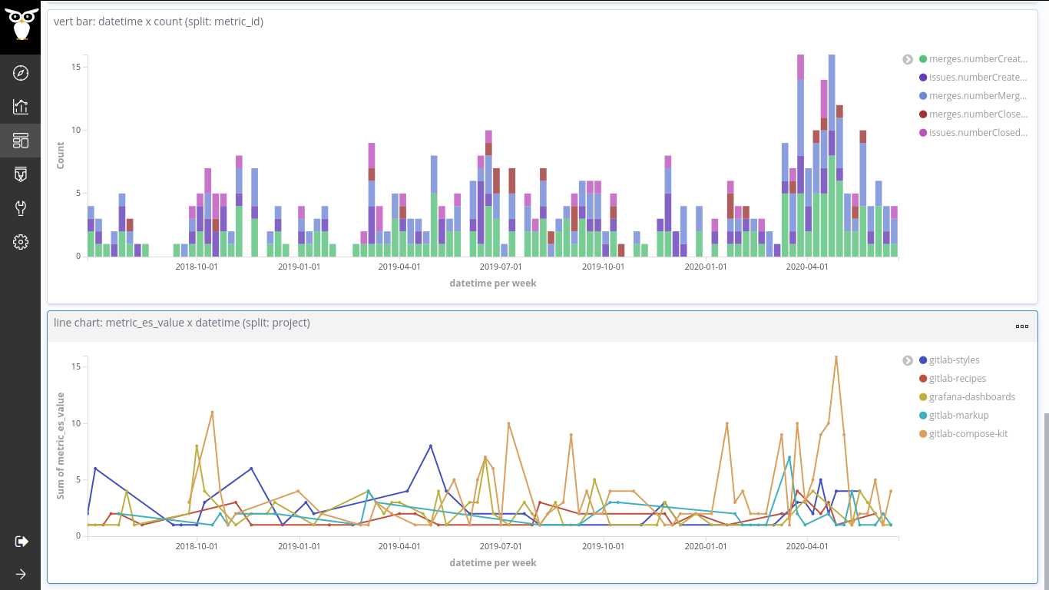Toggle gitlab-compose-kit legend series

coord(963,434)
